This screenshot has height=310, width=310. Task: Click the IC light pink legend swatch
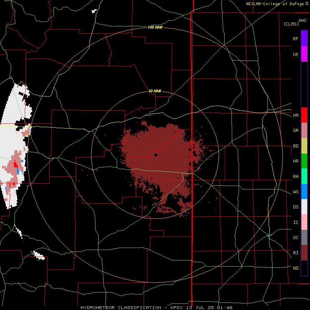pos(304,222)
